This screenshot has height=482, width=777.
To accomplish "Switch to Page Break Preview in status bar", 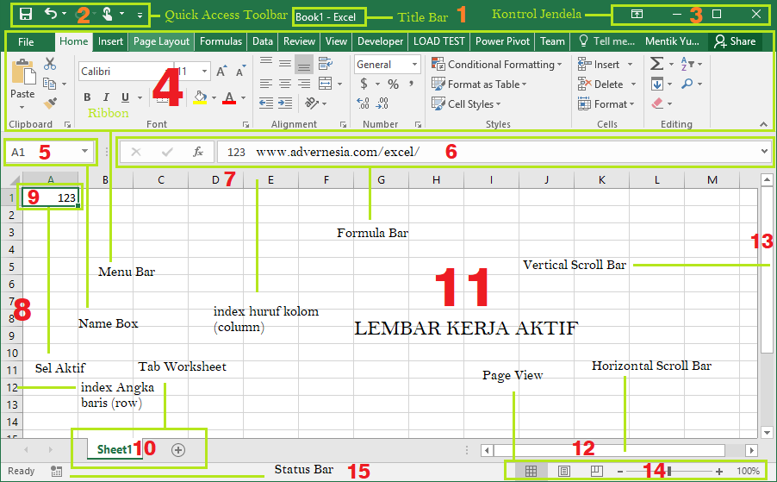I will click(x=597, y=471).
